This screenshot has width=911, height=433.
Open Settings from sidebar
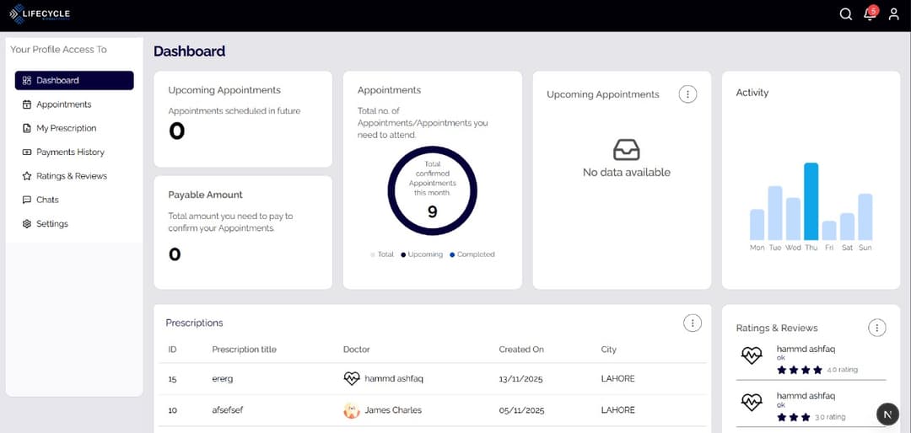pos(74,223)
